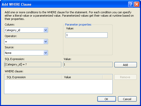Screen dimensions: 141x106
Task: Click the read-only Value box beside Add
Action: click(x=88, y=64)
